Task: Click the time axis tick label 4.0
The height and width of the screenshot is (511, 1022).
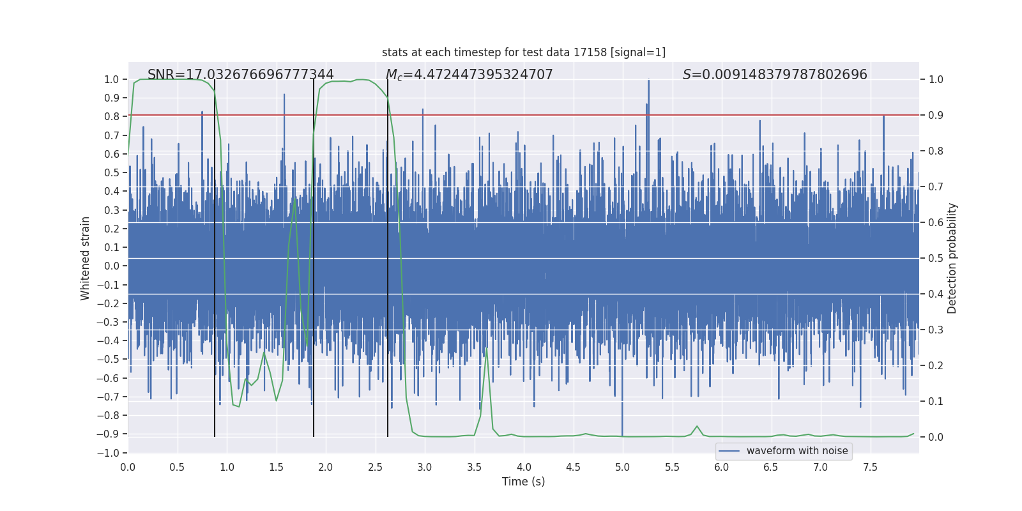Action: (524, 467)
